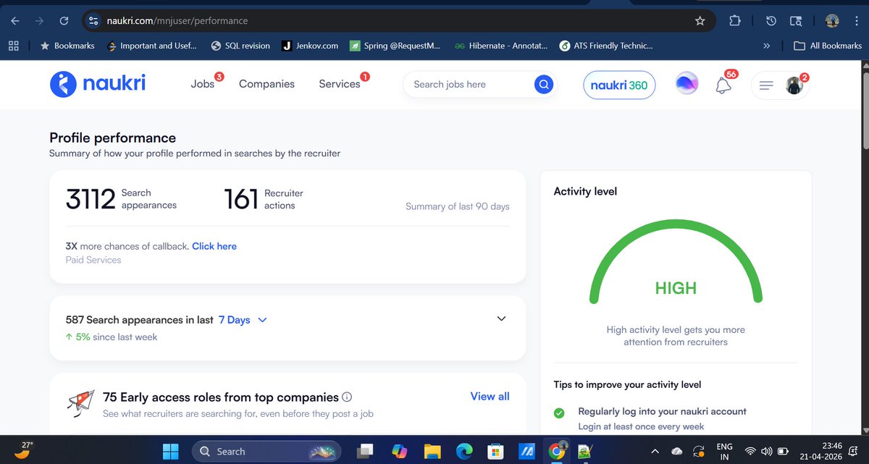The image size is (869, 464).
Task: Open Microsoft Store from the taskbar
Action: pyautogui.click(x=495, y=451)
